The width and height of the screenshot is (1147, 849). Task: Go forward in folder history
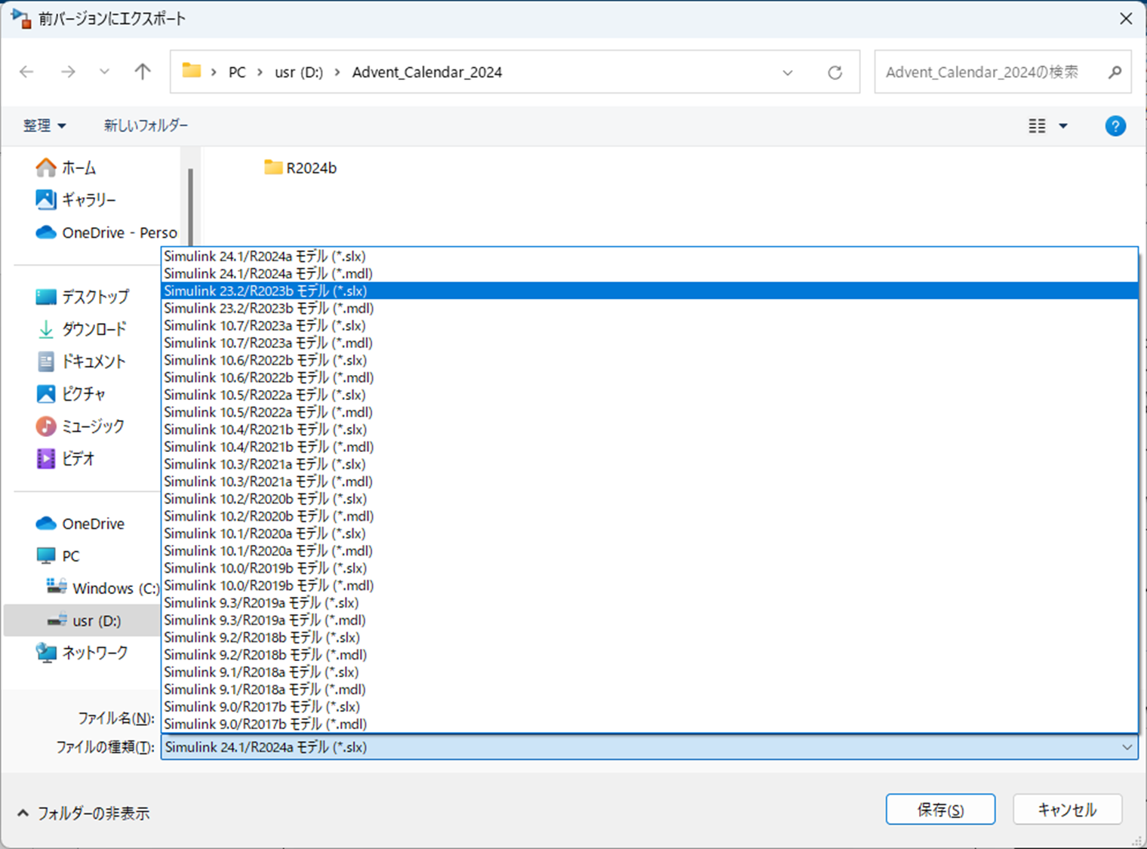coord(68,72)
